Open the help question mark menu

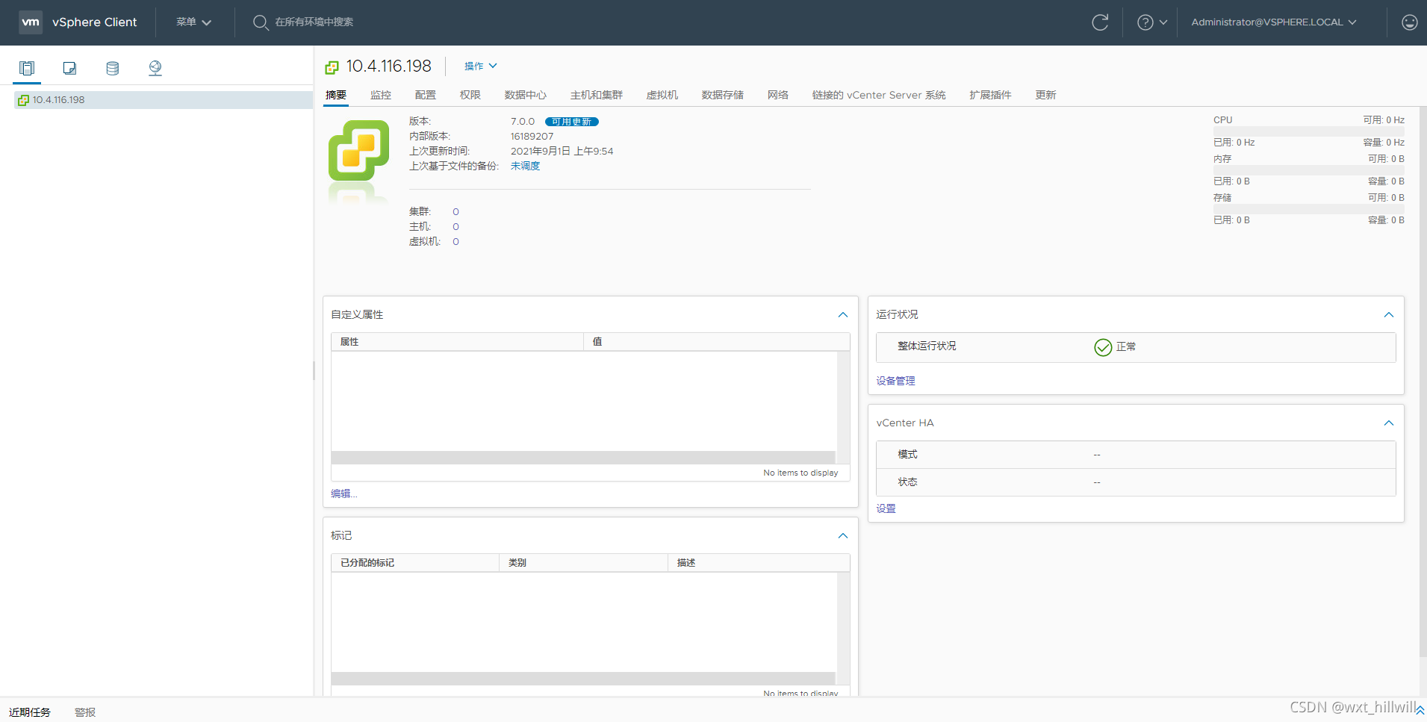coord(1145,22)
